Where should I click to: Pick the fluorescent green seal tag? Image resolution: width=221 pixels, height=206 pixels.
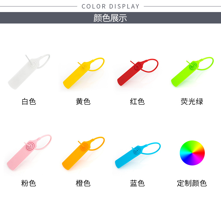[192, 72]
